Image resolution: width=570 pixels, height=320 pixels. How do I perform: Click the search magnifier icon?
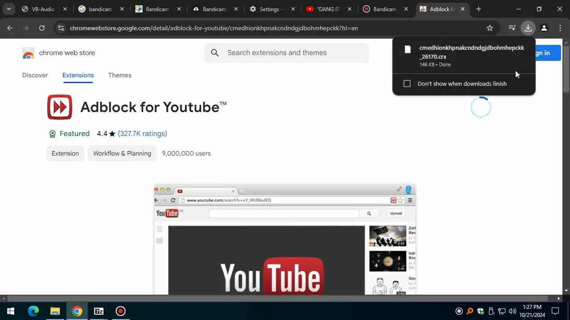[215, 53]
